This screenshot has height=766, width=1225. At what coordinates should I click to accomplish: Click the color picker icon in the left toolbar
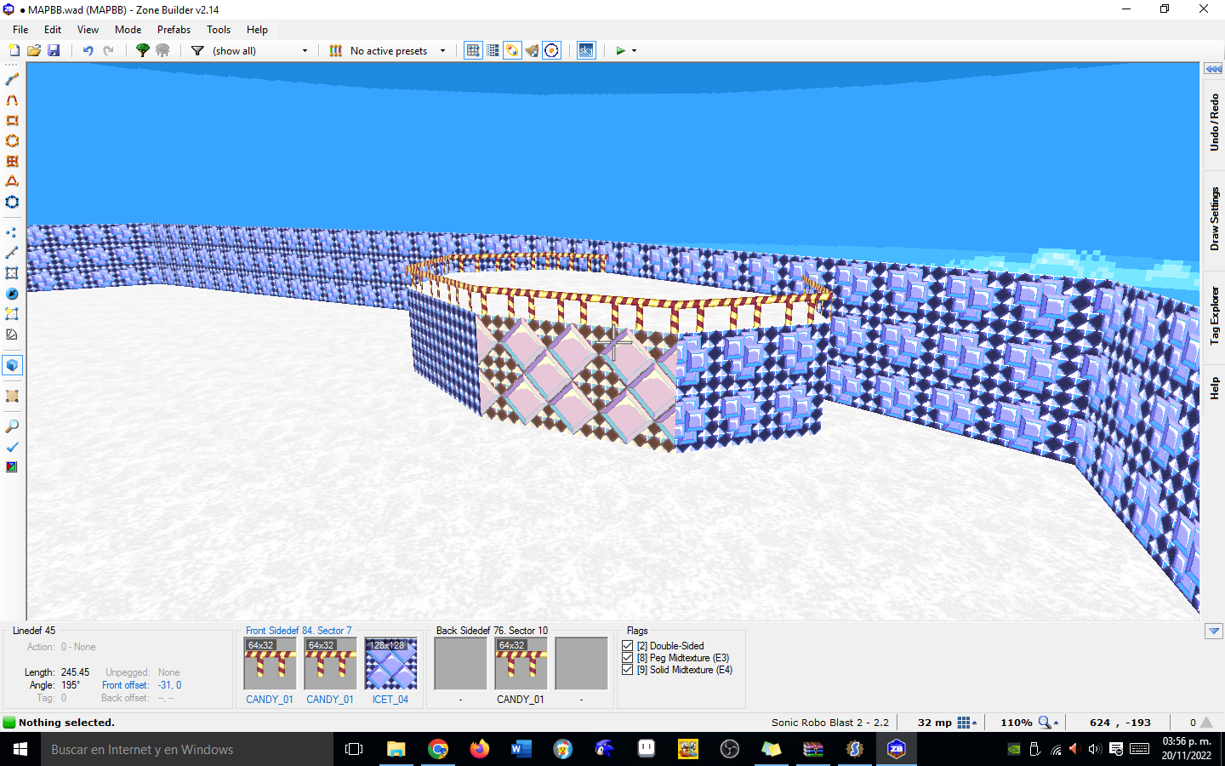tap(12, 467)
